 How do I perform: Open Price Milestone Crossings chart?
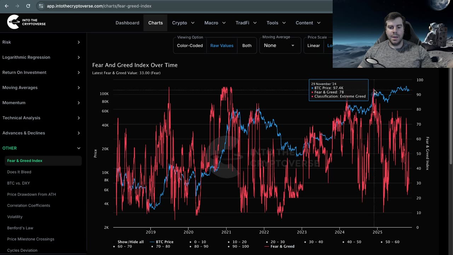[31, 239]
